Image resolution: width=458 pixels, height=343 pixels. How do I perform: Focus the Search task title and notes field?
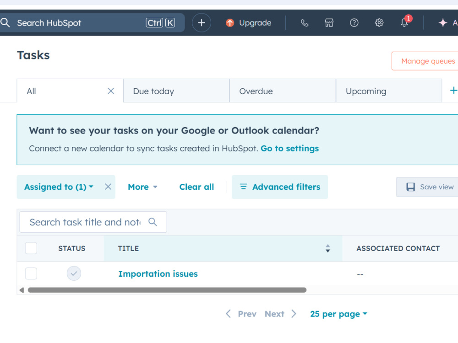click(x=93, y=222)
